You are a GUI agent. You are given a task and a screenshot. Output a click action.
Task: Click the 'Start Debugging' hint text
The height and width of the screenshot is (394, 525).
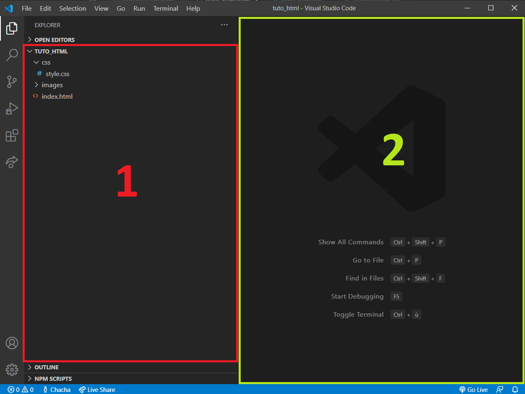click(358, 297)
